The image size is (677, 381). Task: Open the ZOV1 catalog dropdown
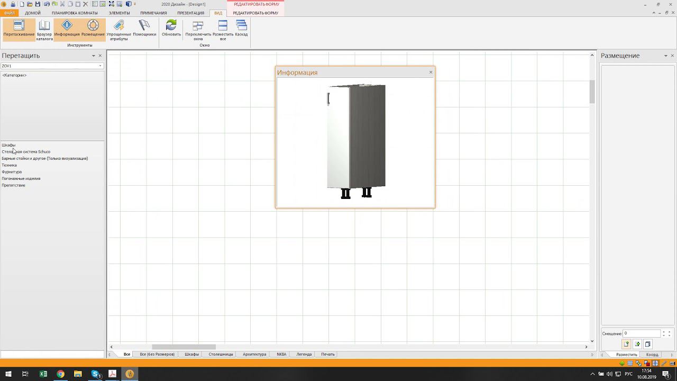100,66
